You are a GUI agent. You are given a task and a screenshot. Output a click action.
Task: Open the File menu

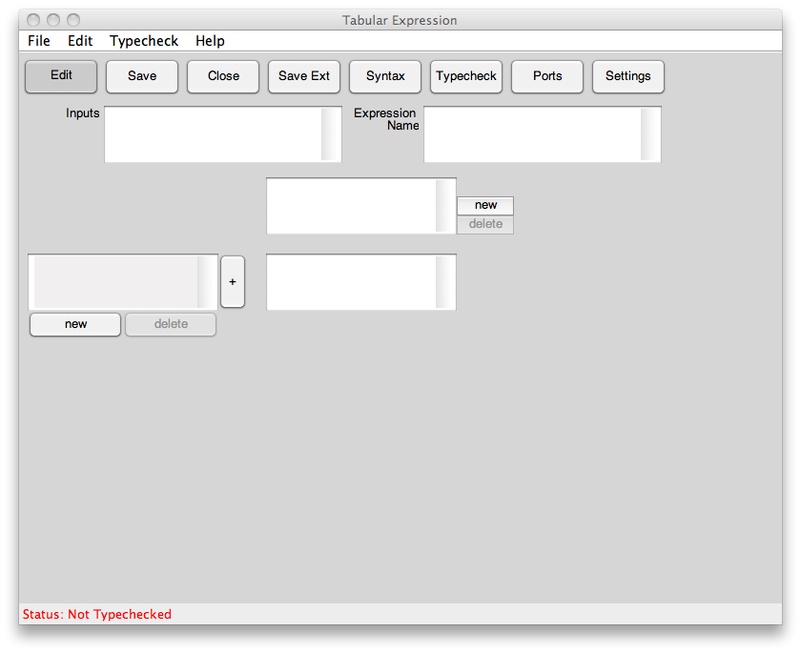(39, 41)
